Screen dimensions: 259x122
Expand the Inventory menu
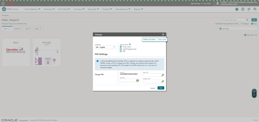[x=79, y=9]
